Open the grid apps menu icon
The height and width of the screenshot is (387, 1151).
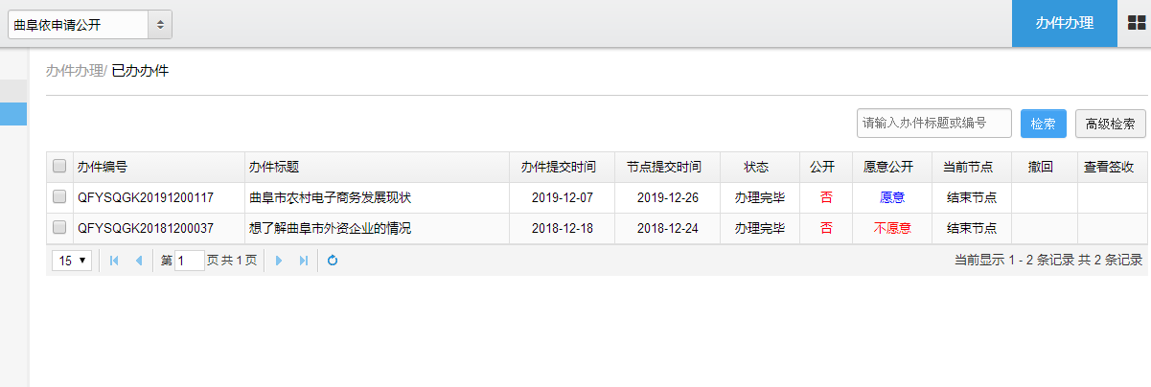[x=1135, y=23]
